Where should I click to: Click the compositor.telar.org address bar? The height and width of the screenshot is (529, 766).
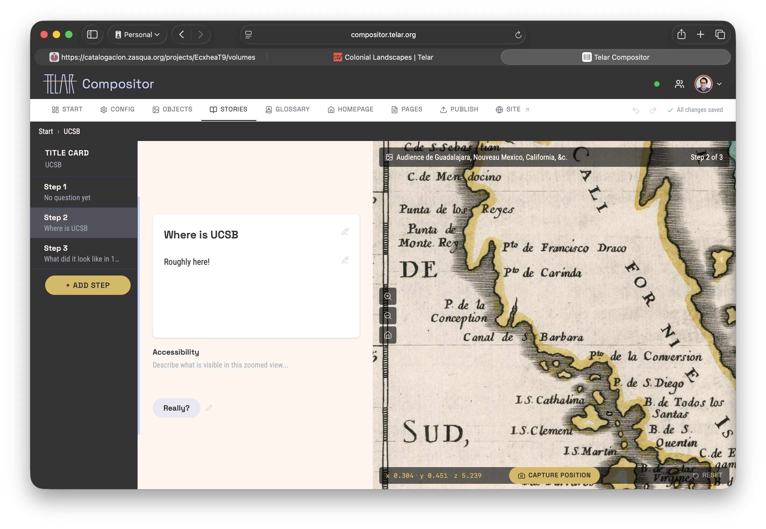[x=383, y=34]
